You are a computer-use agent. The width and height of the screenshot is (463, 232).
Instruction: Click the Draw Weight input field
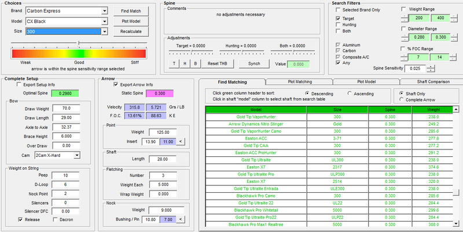[x=66, y=108]
